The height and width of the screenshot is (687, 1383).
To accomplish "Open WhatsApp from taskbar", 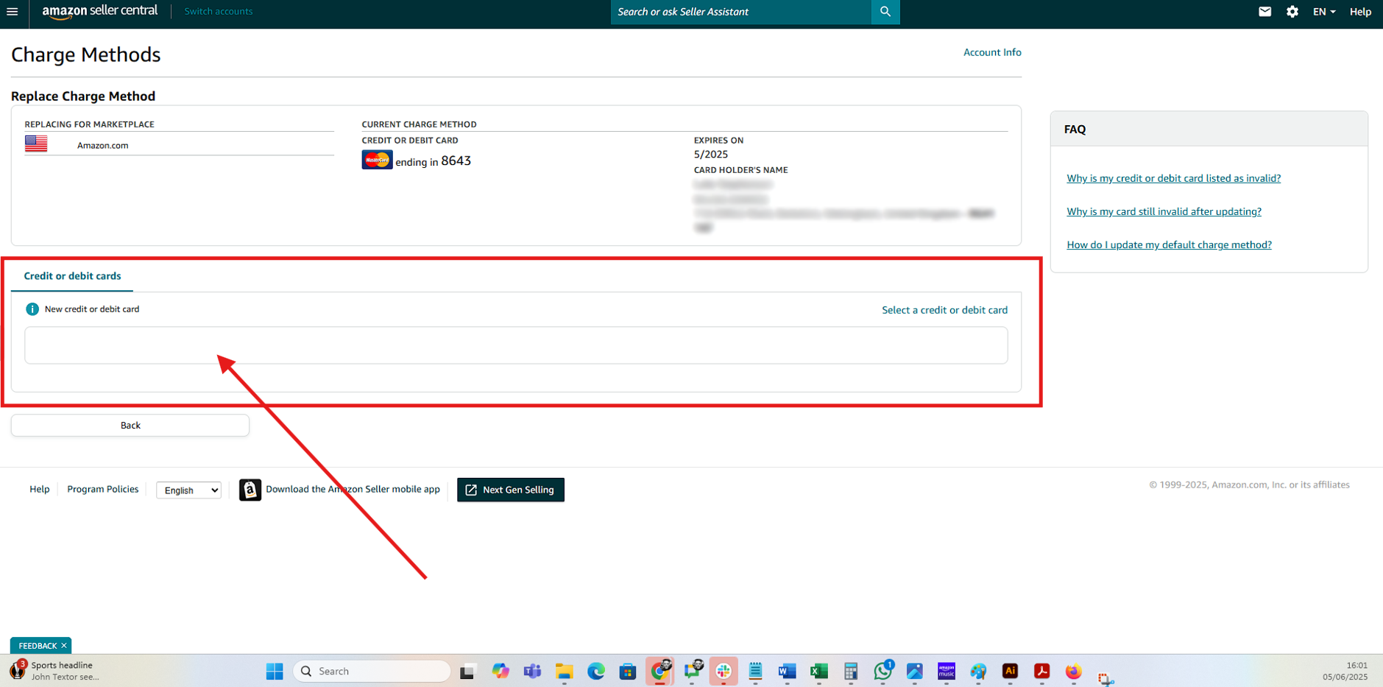I will point(883,671).
